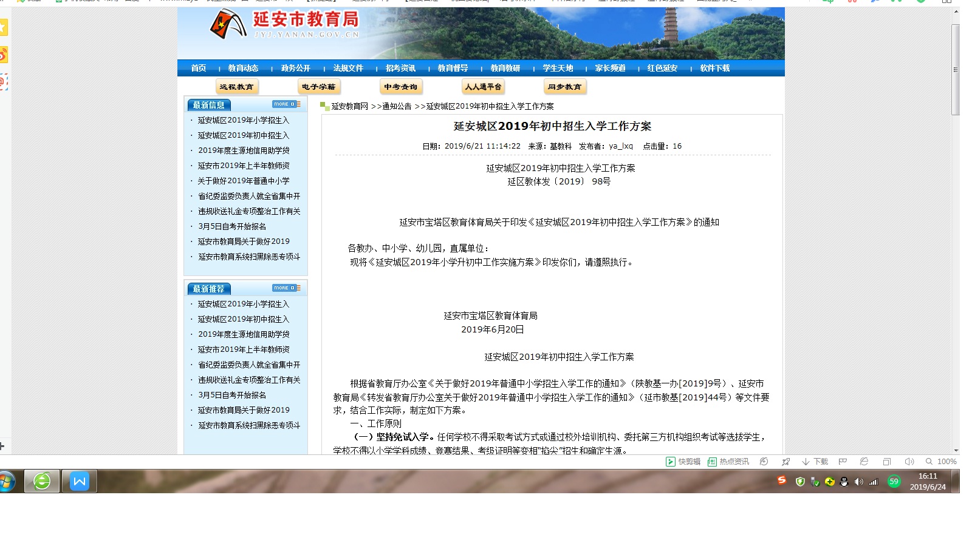
Task: Open the 快剪辑 video clip tool
Action: click(683, 462)
